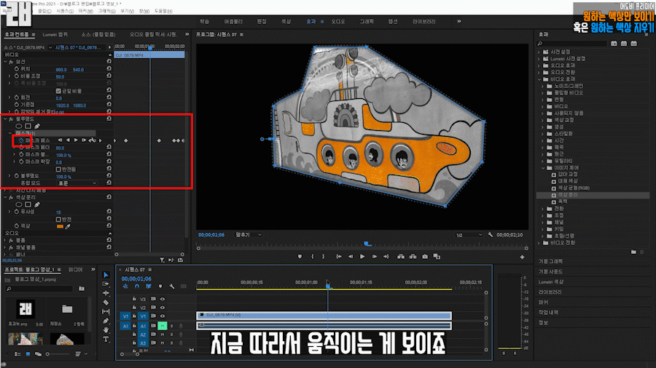Toggle V3 track output eye

tap(163, 299)
